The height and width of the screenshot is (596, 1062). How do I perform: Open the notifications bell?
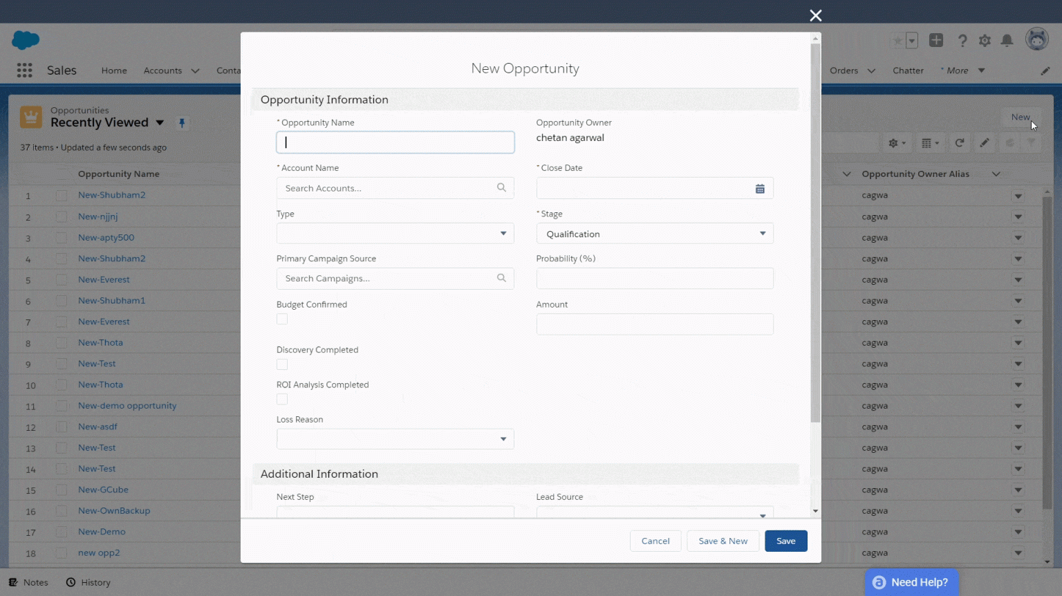[x=1007, y=41]
